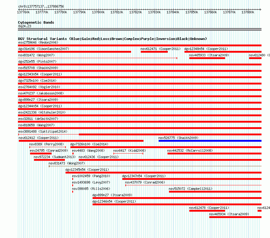Select nsv612478 (Cooper2011) label
270x238 pixels.
pyautogui.click(x=209, y=208)
